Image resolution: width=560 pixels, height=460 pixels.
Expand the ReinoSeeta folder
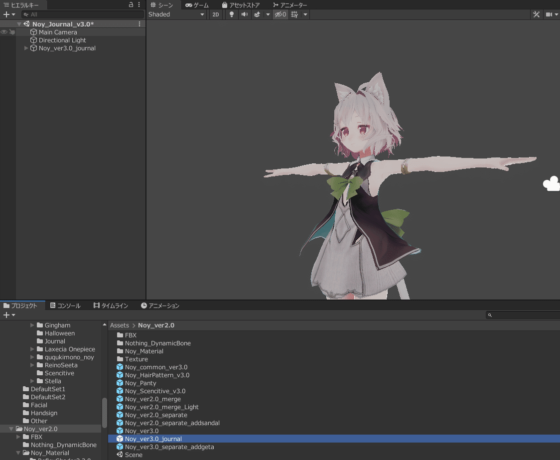pos(32,365)
